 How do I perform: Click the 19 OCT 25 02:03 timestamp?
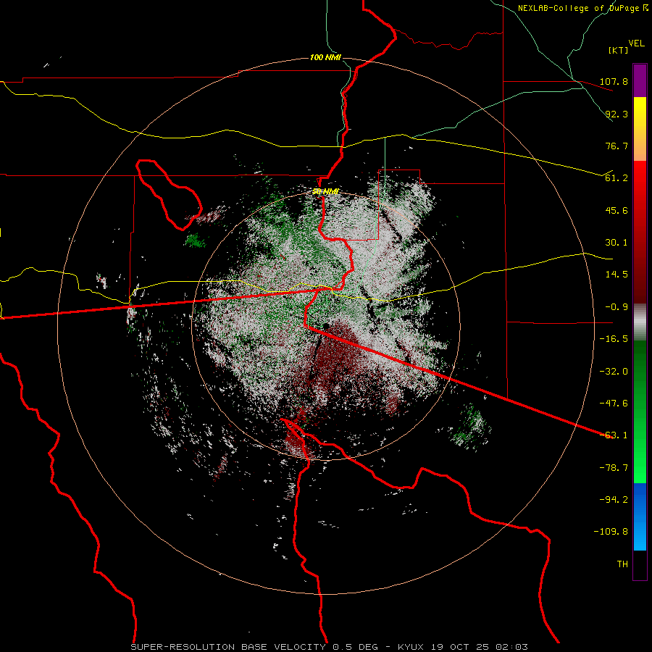click(x=478, y=647)
